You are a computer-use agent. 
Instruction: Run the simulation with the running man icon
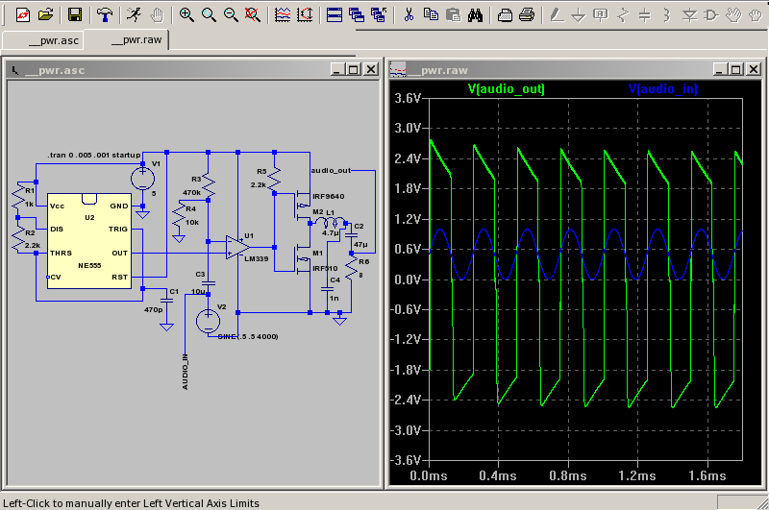(134, 14)
